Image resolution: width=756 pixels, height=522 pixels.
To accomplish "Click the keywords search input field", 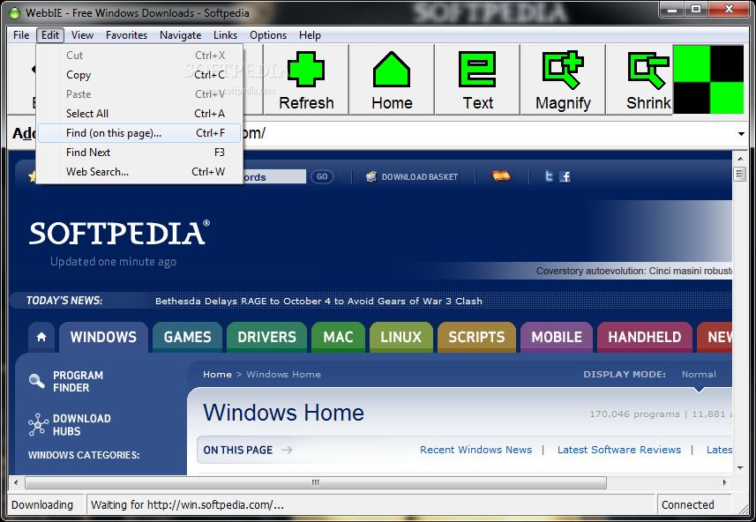I will click(273, 177).
